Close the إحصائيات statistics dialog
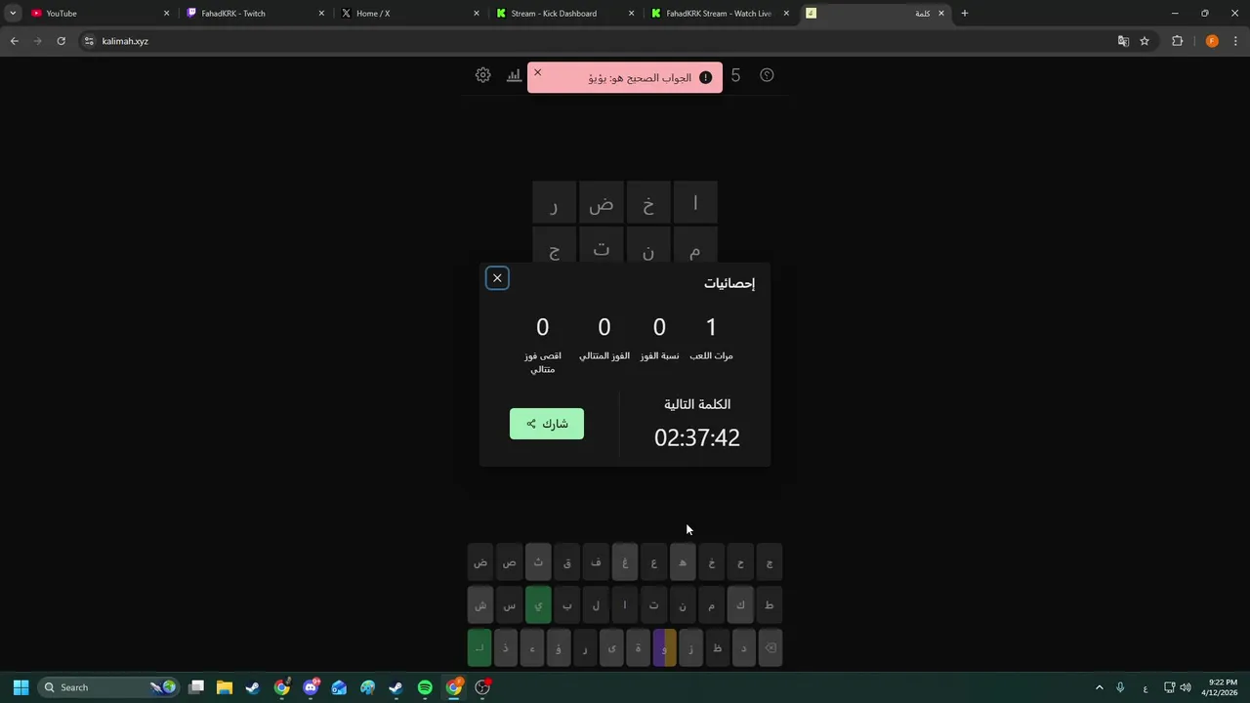 (x=497, y=278)
